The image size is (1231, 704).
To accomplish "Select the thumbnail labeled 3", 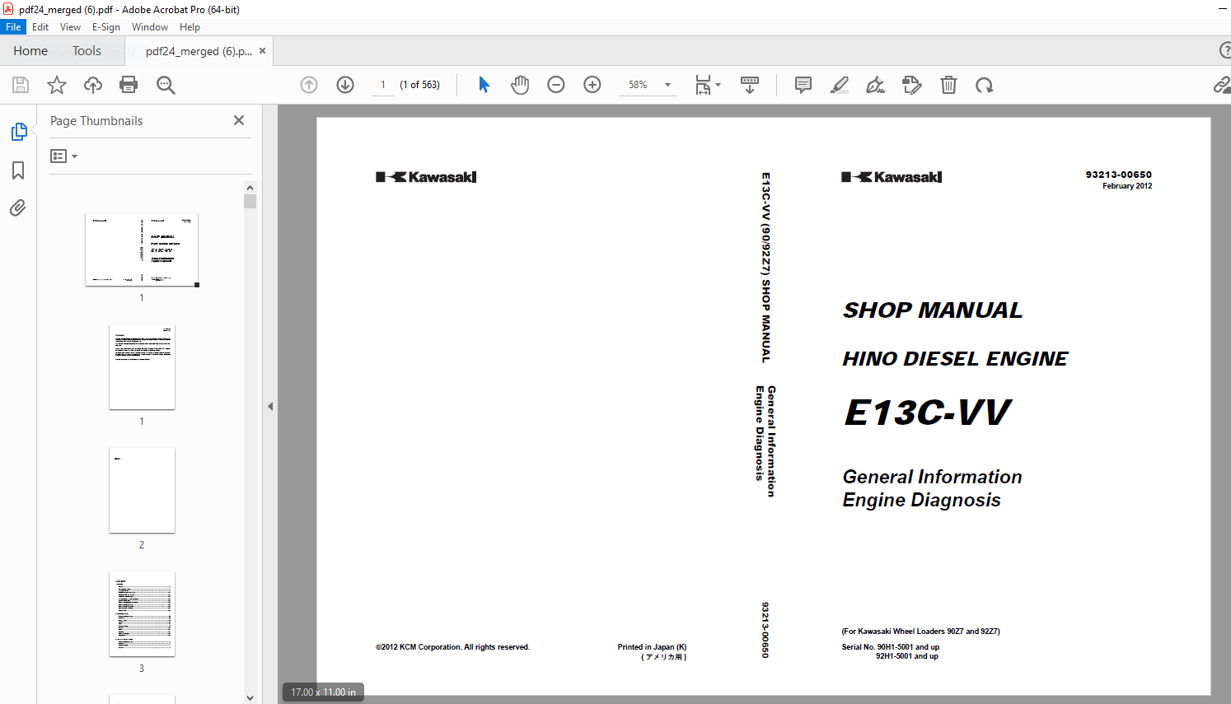I will (142, 613).
